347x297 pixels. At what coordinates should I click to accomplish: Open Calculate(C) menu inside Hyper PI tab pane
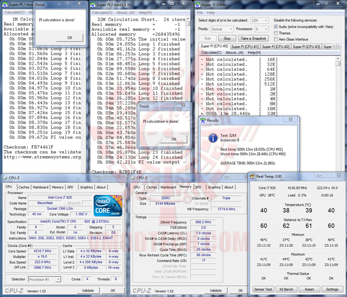(x=211, y=53)
